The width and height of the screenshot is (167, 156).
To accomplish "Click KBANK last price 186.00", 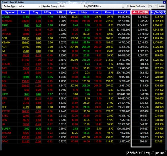I will point(25,43).
